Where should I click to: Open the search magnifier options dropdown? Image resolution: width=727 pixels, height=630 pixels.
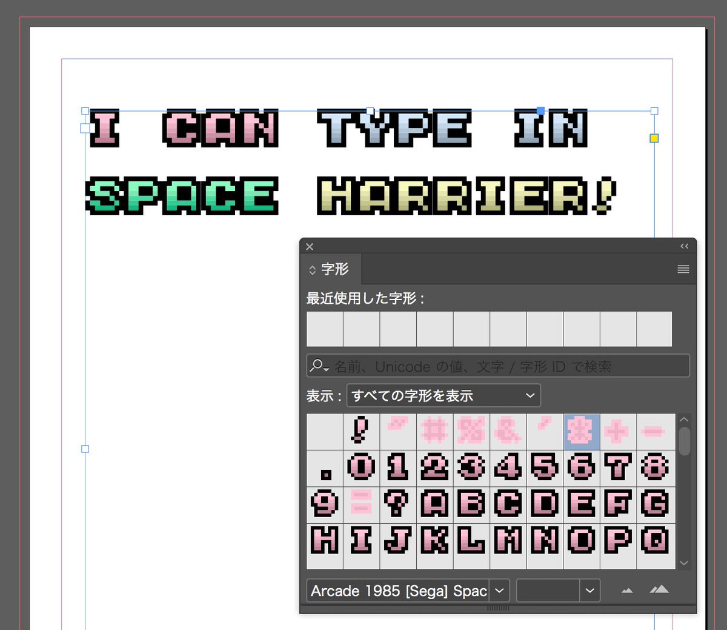pos(319,366)
